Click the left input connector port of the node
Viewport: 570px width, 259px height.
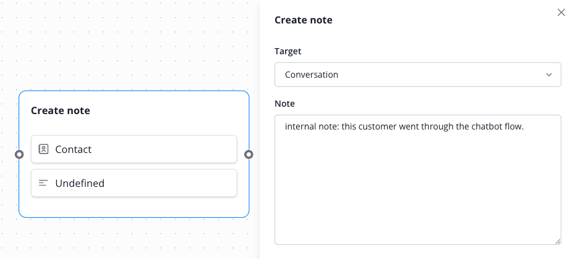pos(19,154)
